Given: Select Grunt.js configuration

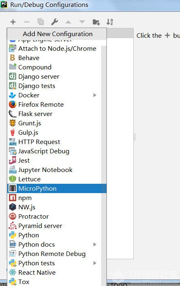Looking at the screenshot, I should pyautogui.click(x=54, y=123).
